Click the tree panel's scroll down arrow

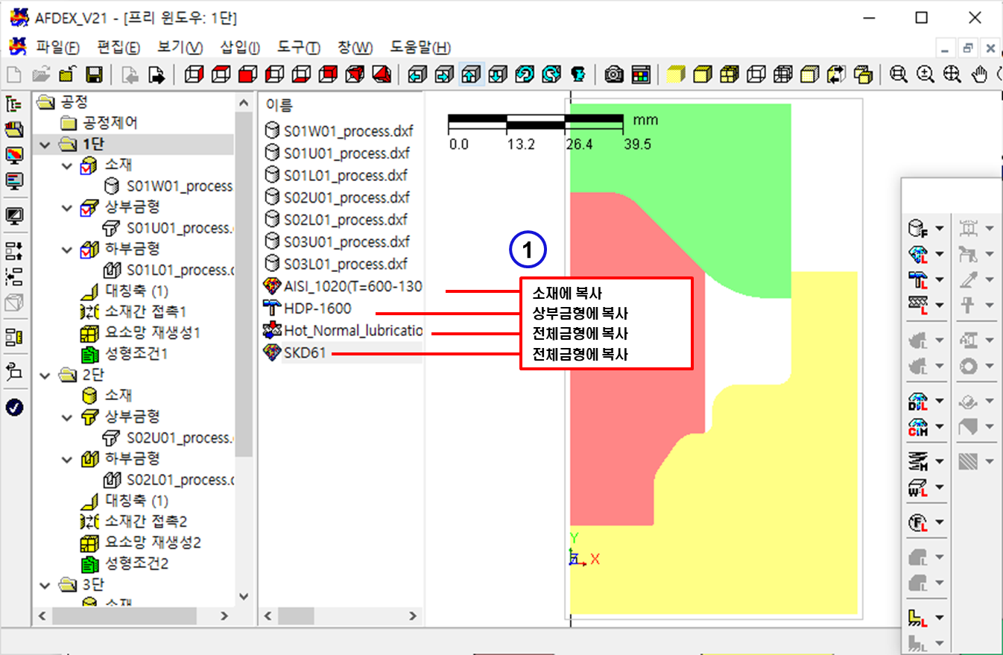tap(244, 597)
